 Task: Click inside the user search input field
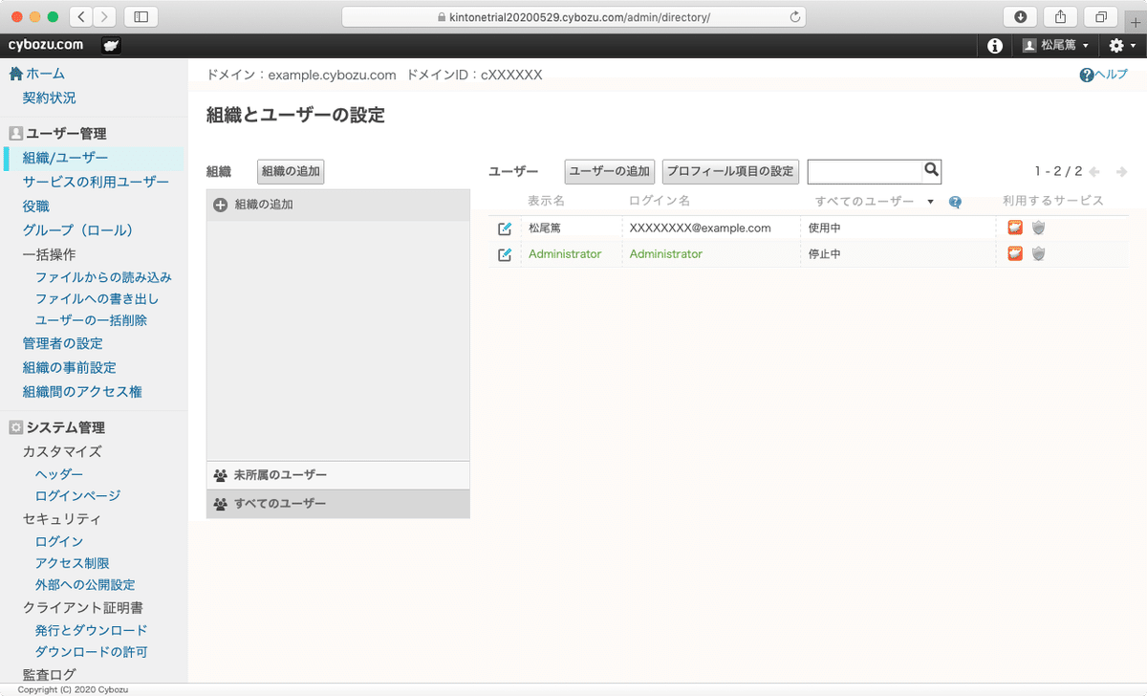click(x=865, y=170)
